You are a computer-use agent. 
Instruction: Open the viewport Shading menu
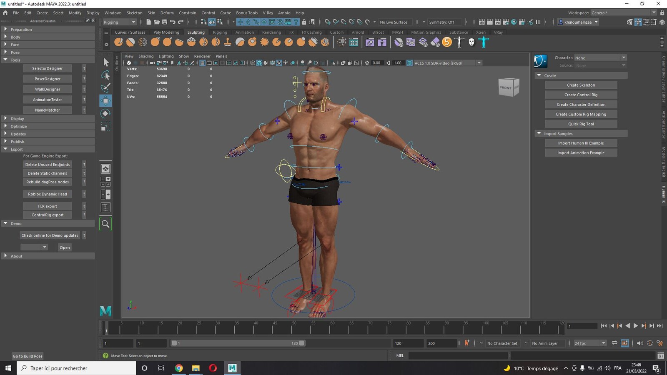point(146,56)
